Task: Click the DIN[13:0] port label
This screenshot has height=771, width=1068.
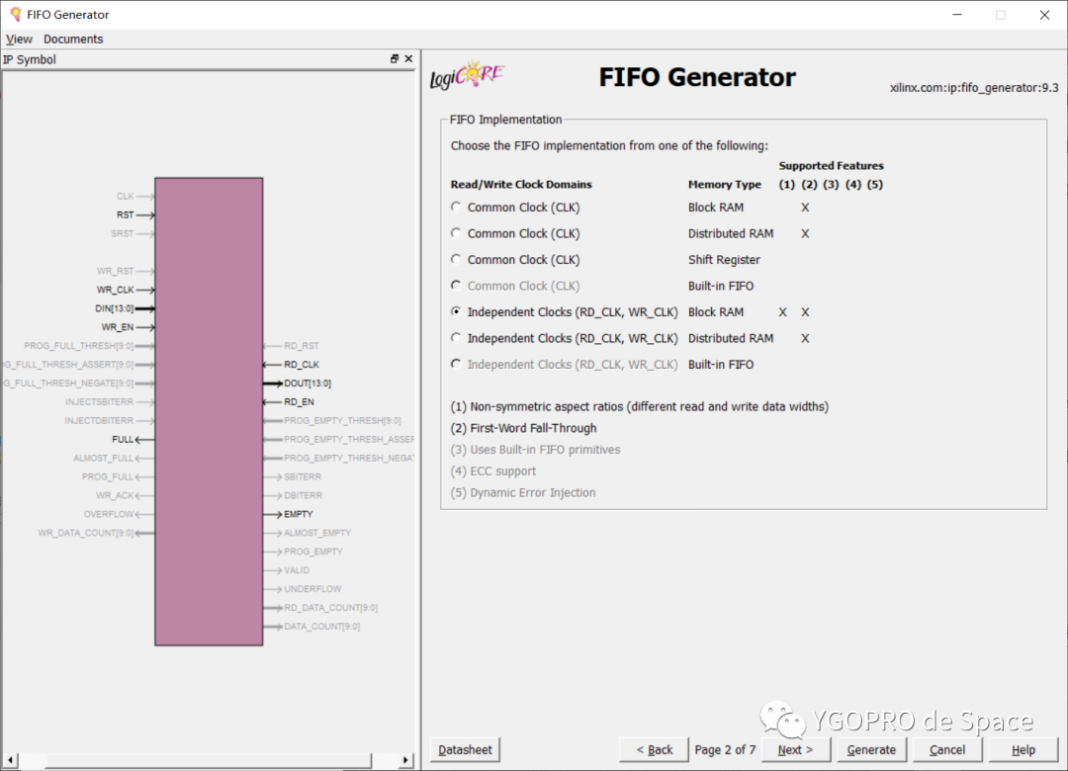Action: coord(115,308)
